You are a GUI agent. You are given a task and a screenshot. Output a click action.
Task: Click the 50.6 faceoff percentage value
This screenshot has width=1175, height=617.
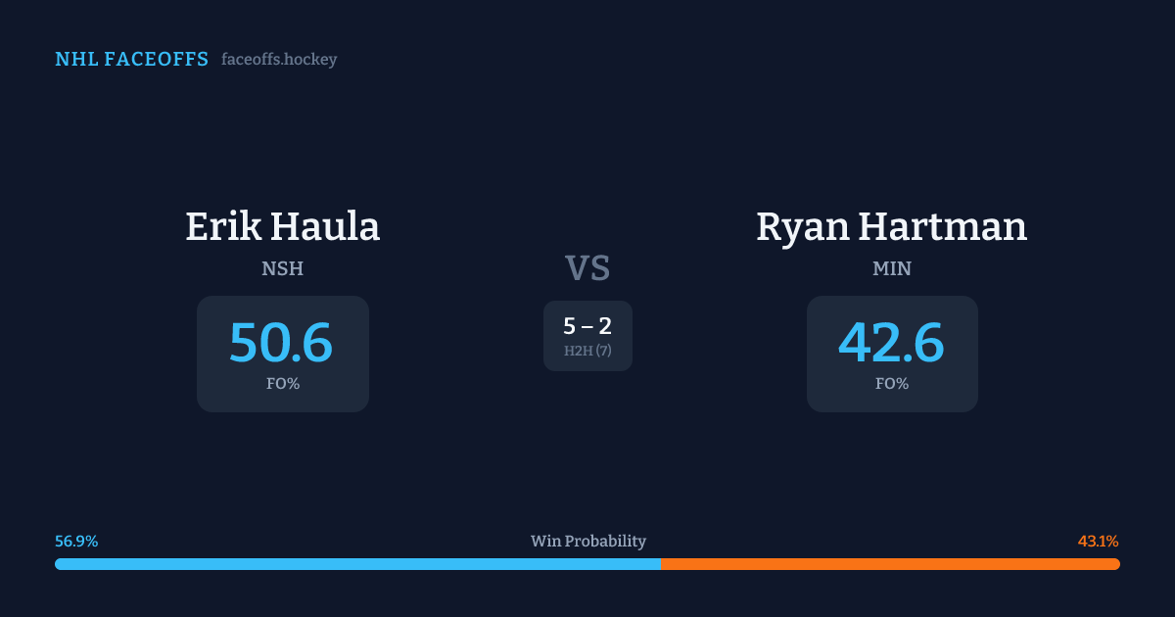281,343
